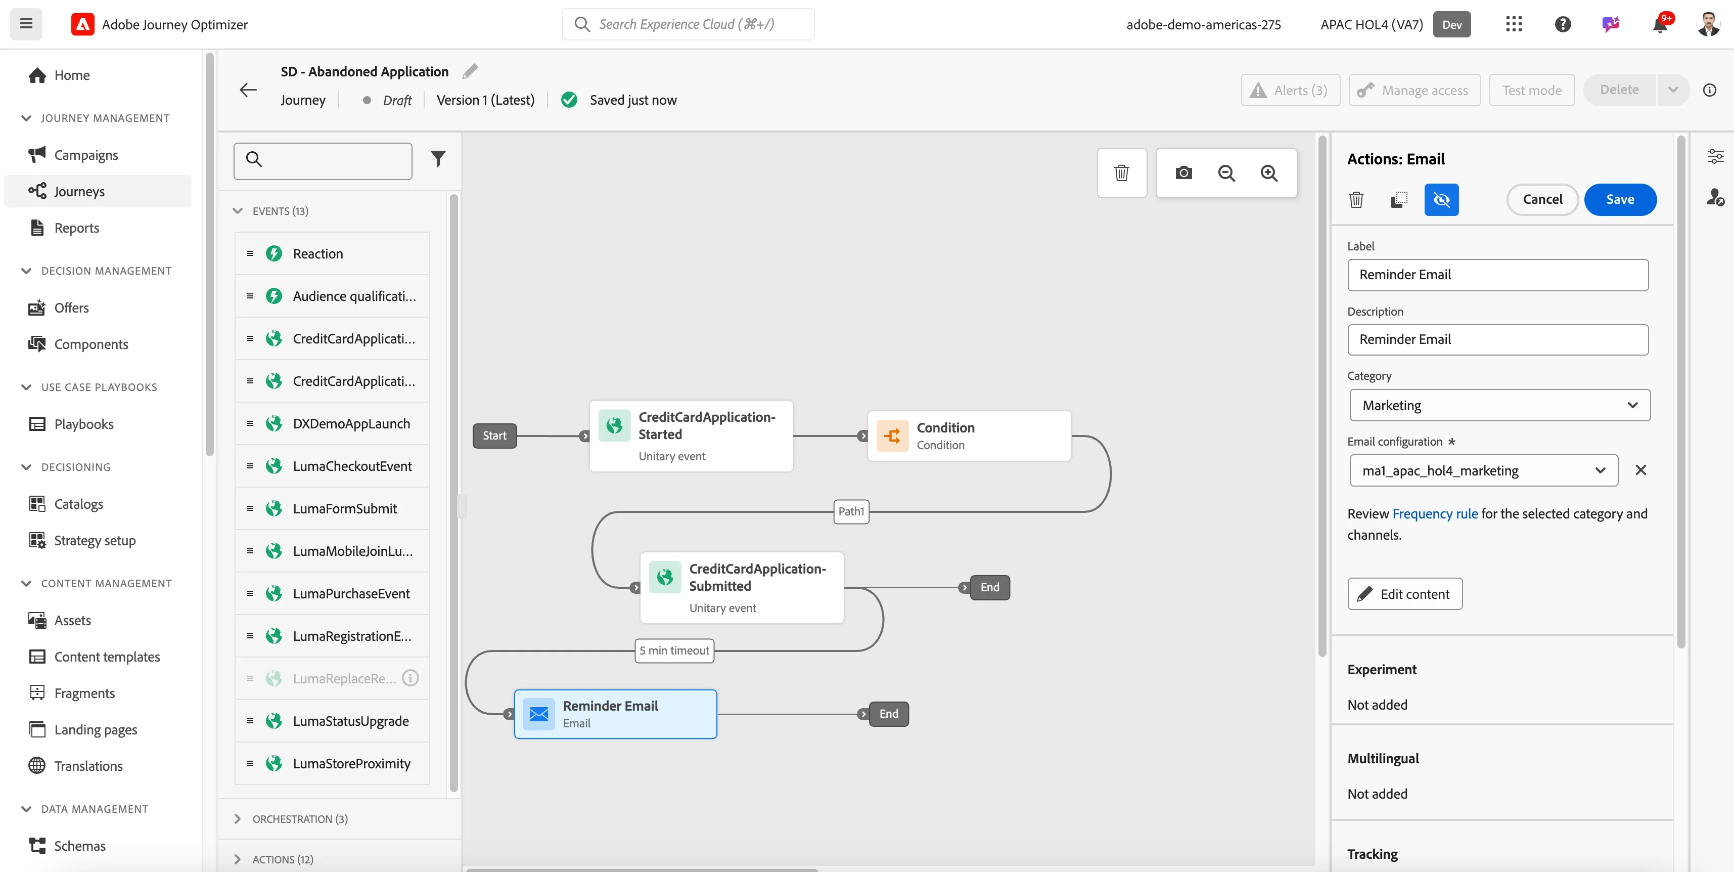Open the Frequency rule link
Screen dimensions: 1734x872
[1434, 514]
